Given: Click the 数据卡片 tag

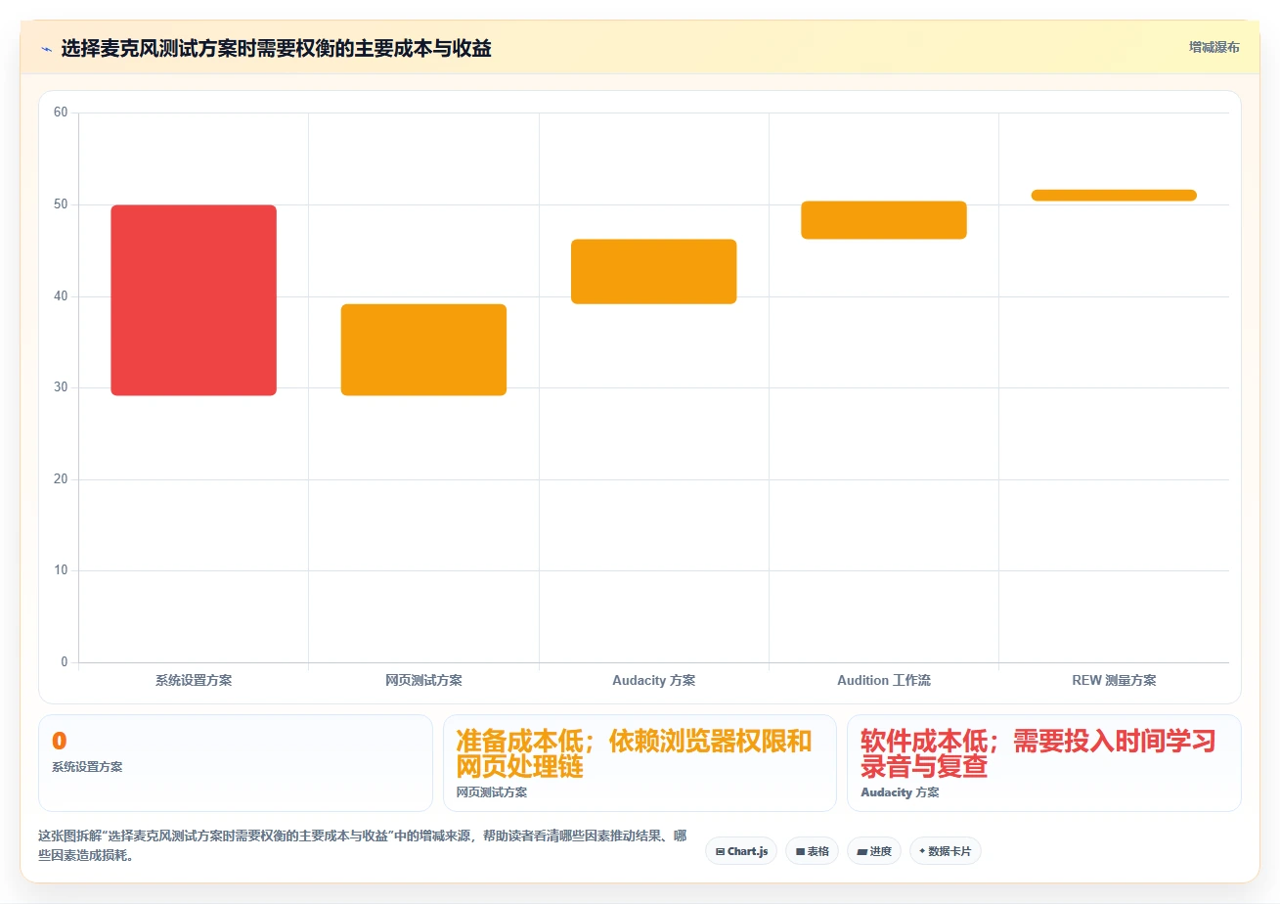Looking at the screenshot, I should tap(945, 851).
